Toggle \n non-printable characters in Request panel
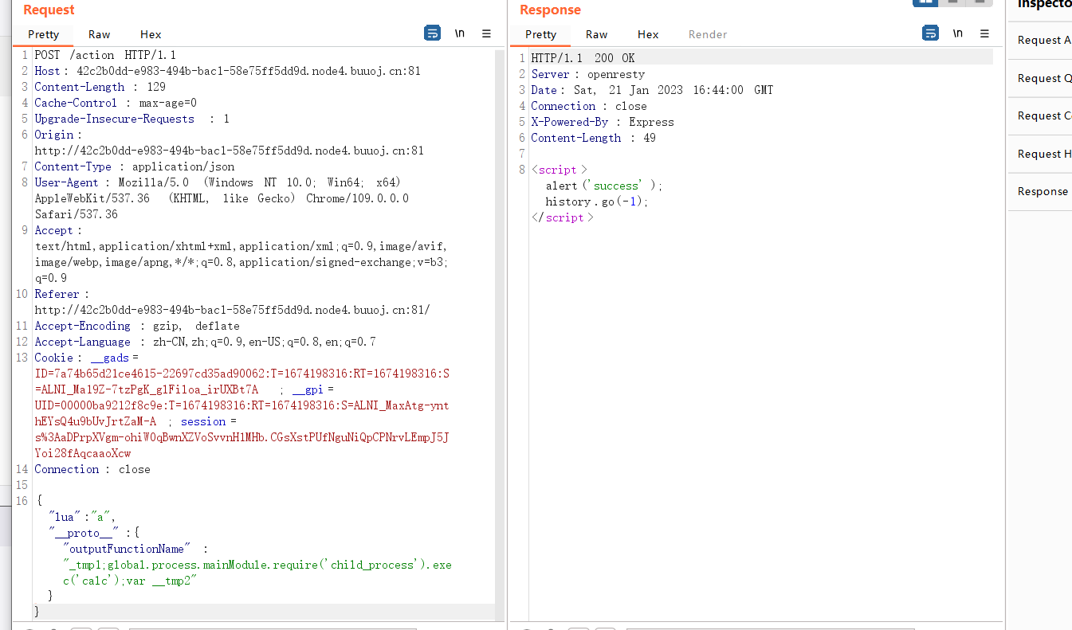Viewport: 1072px width, 630px height. (x=460, y=33)
